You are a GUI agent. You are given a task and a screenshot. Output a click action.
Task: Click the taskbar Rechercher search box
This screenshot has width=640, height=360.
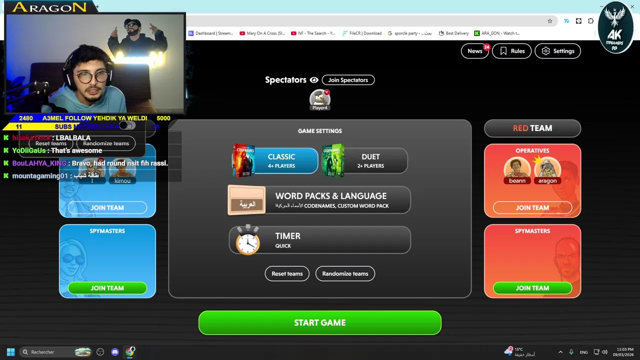point(56,352)
